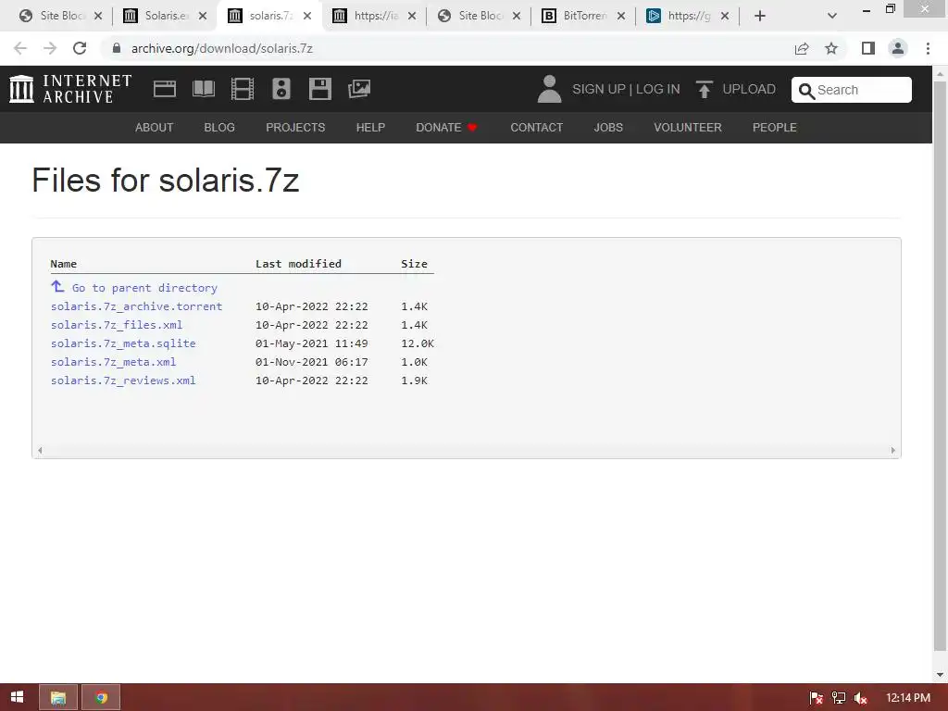
Task: Click the upload arrow icon
Action: coord(704,89)
